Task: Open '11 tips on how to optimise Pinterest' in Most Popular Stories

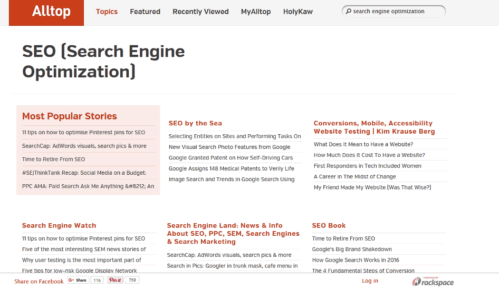Action: pos(83,133)
